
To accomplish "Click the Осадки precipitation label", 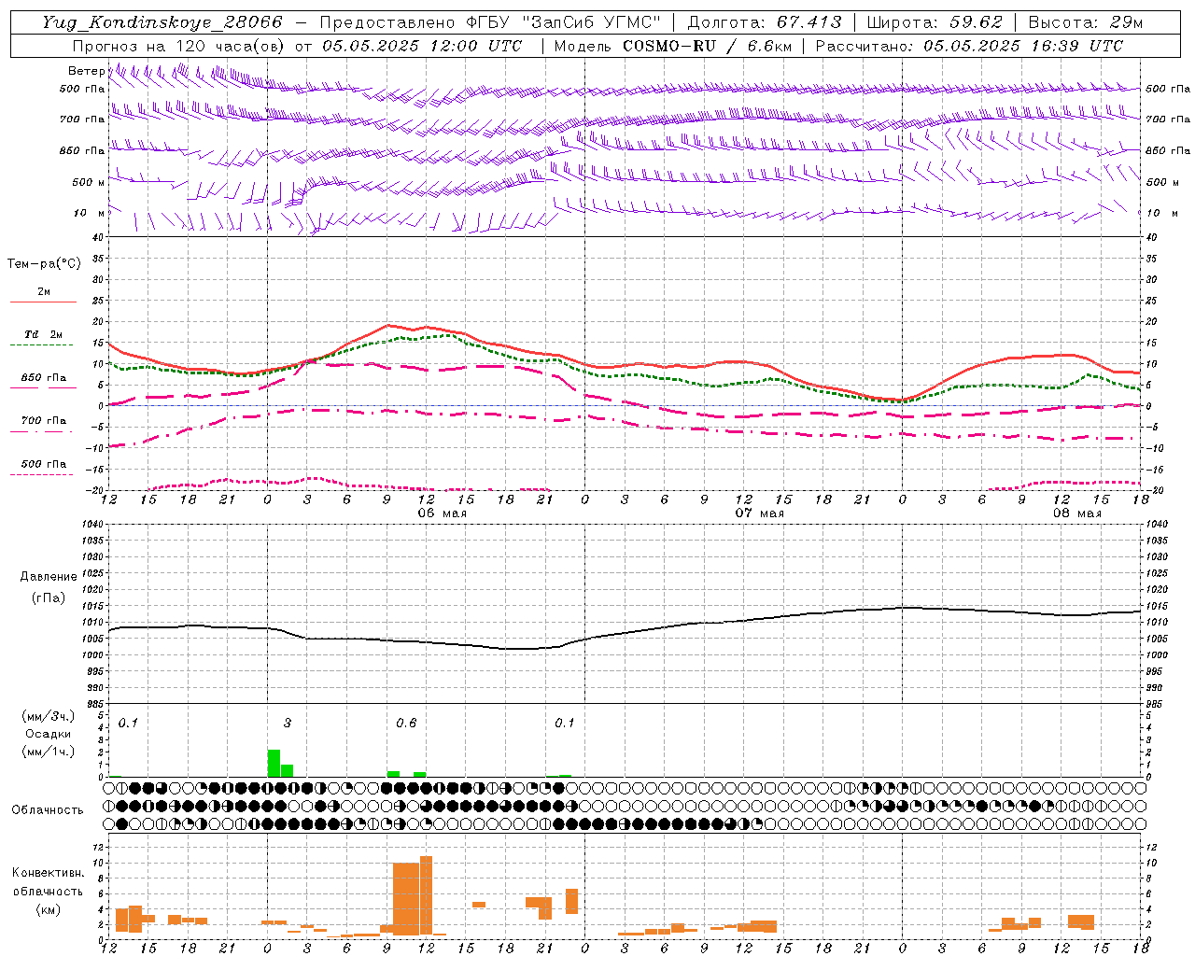I will tap(49, 734).
